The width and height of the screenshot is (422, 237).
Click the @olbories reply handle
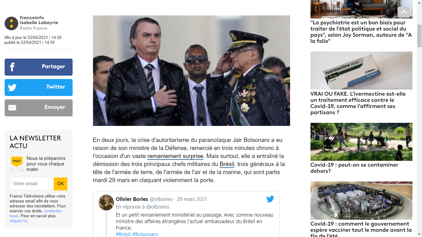pos(158,207)
